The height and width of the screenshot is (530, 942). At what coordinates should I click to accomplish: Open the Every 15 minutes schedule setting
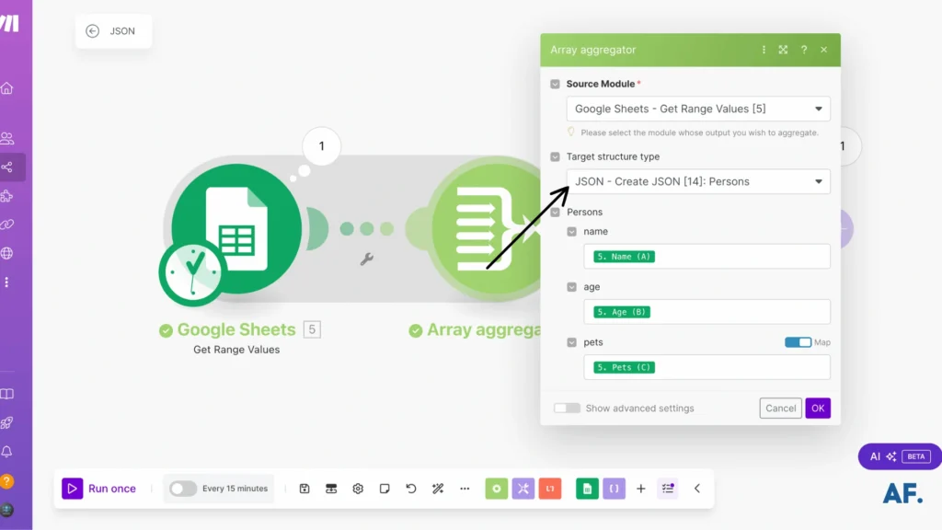pos(235,489)
